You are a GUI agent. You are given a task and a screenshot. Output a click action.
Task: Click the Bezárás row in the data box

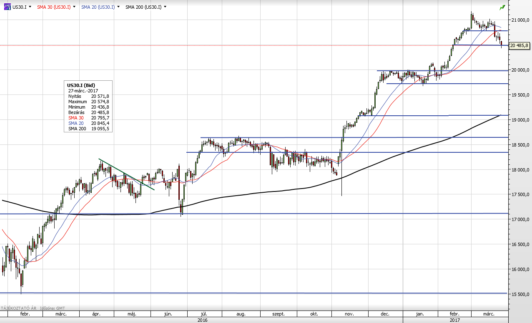tap(88, 112)
